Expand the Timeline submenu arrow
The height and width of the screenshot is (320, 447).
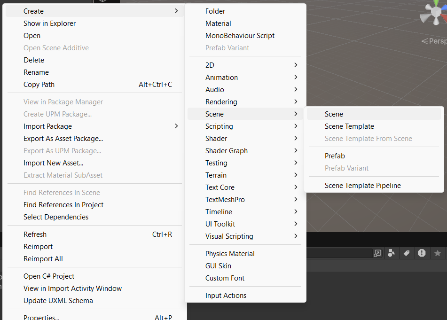(296, 212)
